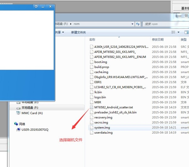Screen dimensions: 189x167
Task: Sort files by 名称 column header
Action: click(92, 40)
